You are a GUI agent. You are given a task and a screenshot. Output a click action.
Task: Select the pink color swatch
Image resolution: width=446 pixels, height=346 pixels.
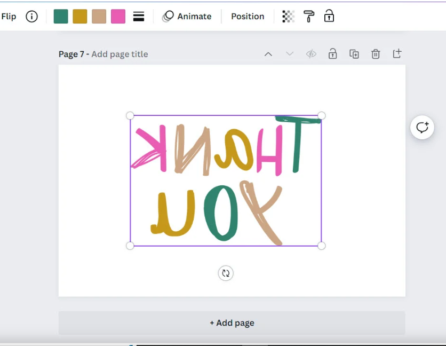(118, 17)
